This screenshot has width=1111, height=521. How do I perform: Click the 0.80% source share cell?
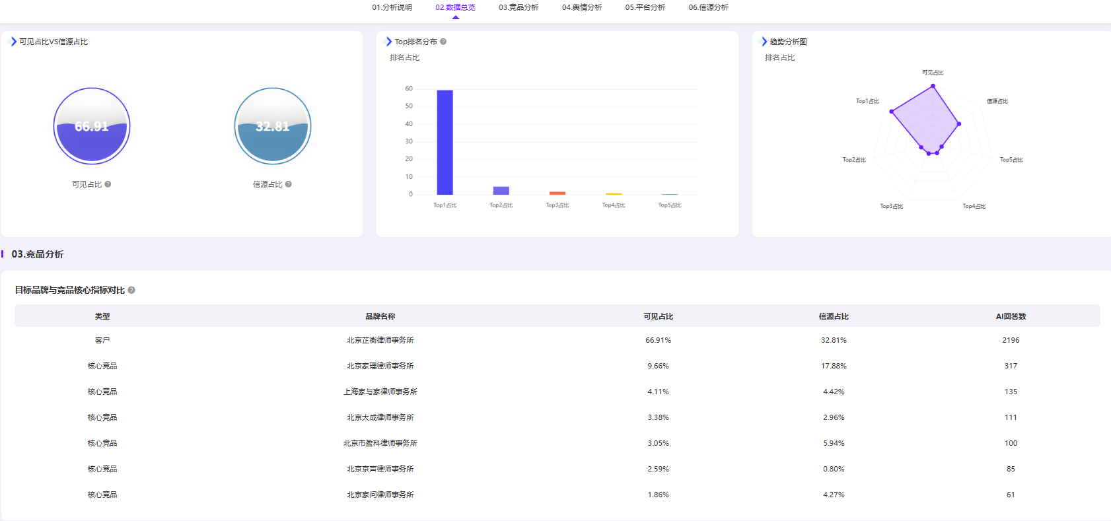tap(834, 469)
